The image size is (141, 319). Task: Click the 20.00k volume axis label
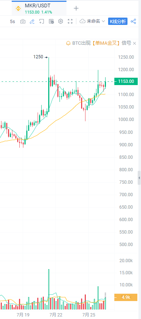pos(126,261)
